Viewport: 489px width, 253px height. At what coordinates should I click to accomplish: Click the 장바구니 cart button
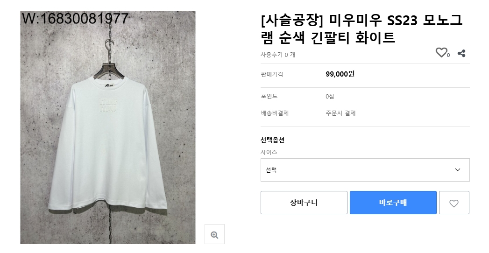point(304,203)
